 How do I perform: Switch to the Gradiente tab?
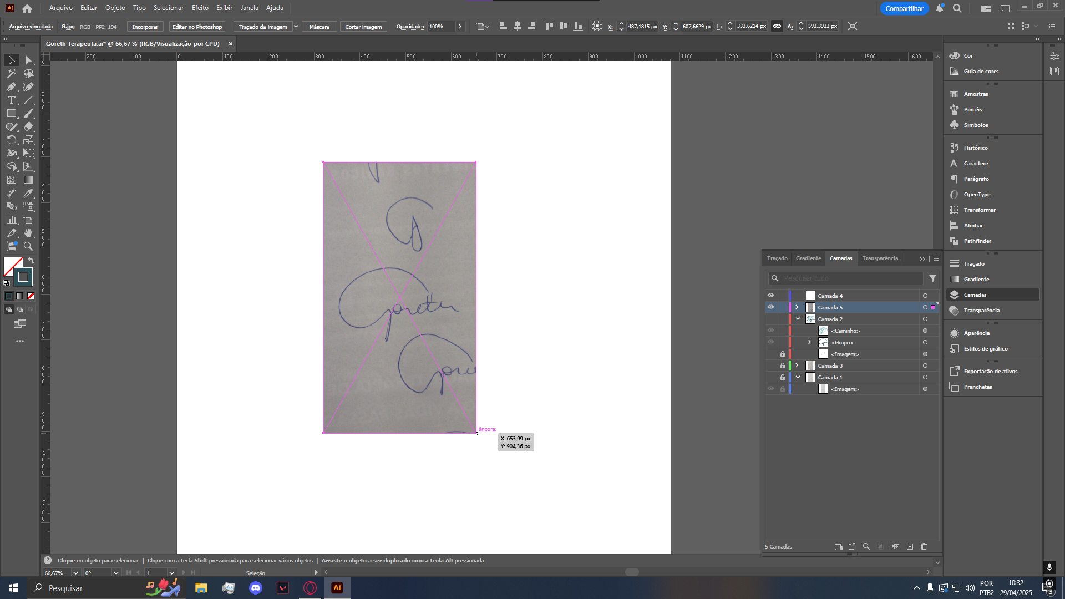(808, 258)
